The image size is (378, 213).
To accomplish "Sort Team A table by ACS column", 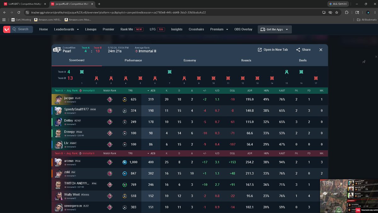I will 151,91.
